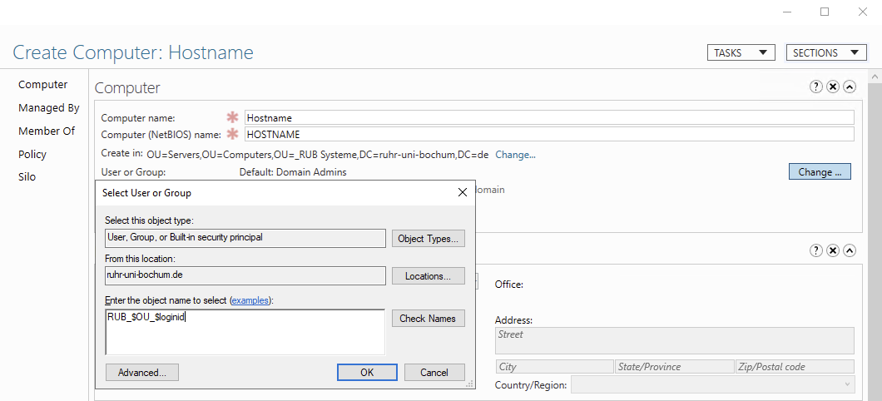
Task: Open the Country/Region combo box
Action: point(713,384)
